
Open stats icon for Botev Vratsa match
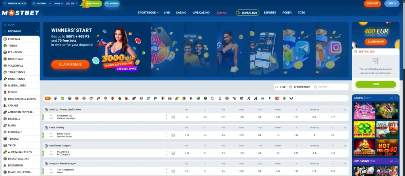173,135
